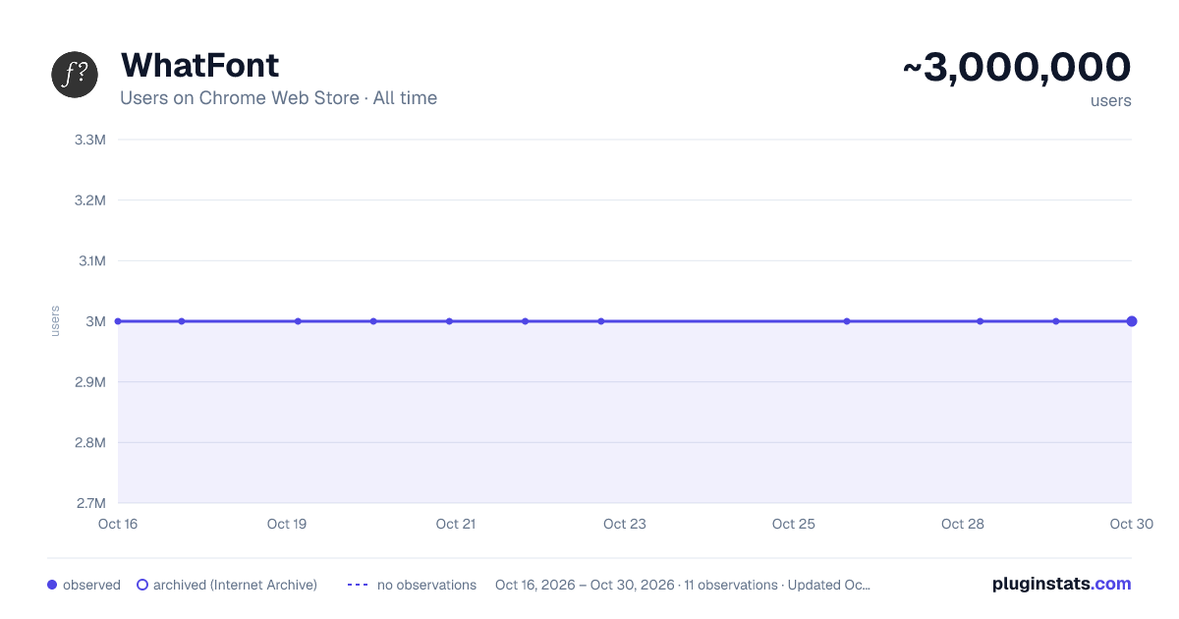Click the WhatFont title heading

tap(199, 65)
